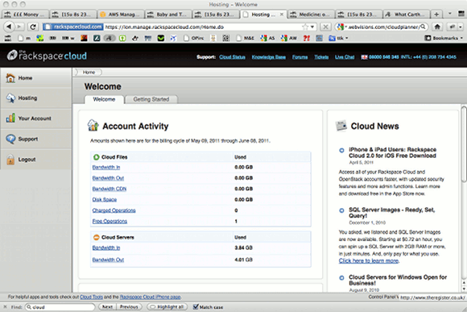Start a Live Chat

tap(345, 57)
